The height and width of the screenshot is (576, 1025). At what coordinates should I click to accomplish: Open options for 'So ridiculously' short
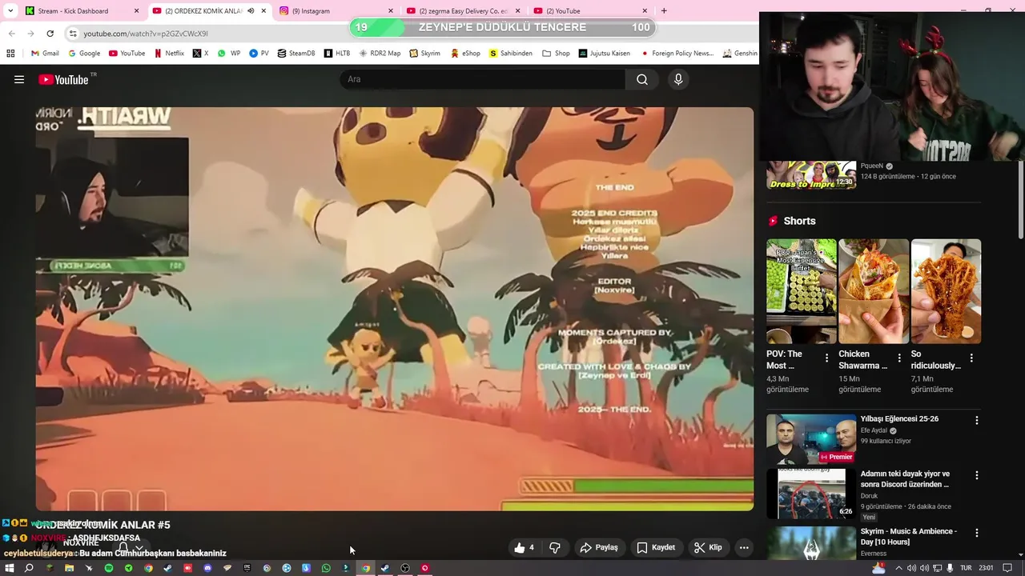pyautogui.click(x=971, y=358)
